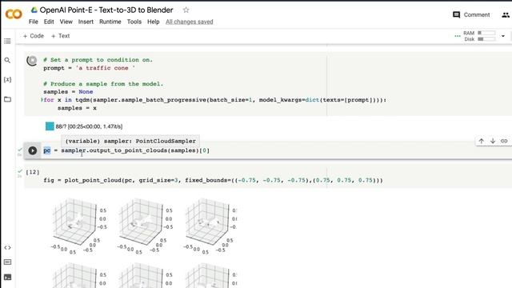The height and width of the screenshot is (288, 512).
Task: Move cell down with the down arrow
Action: [493, 141]
